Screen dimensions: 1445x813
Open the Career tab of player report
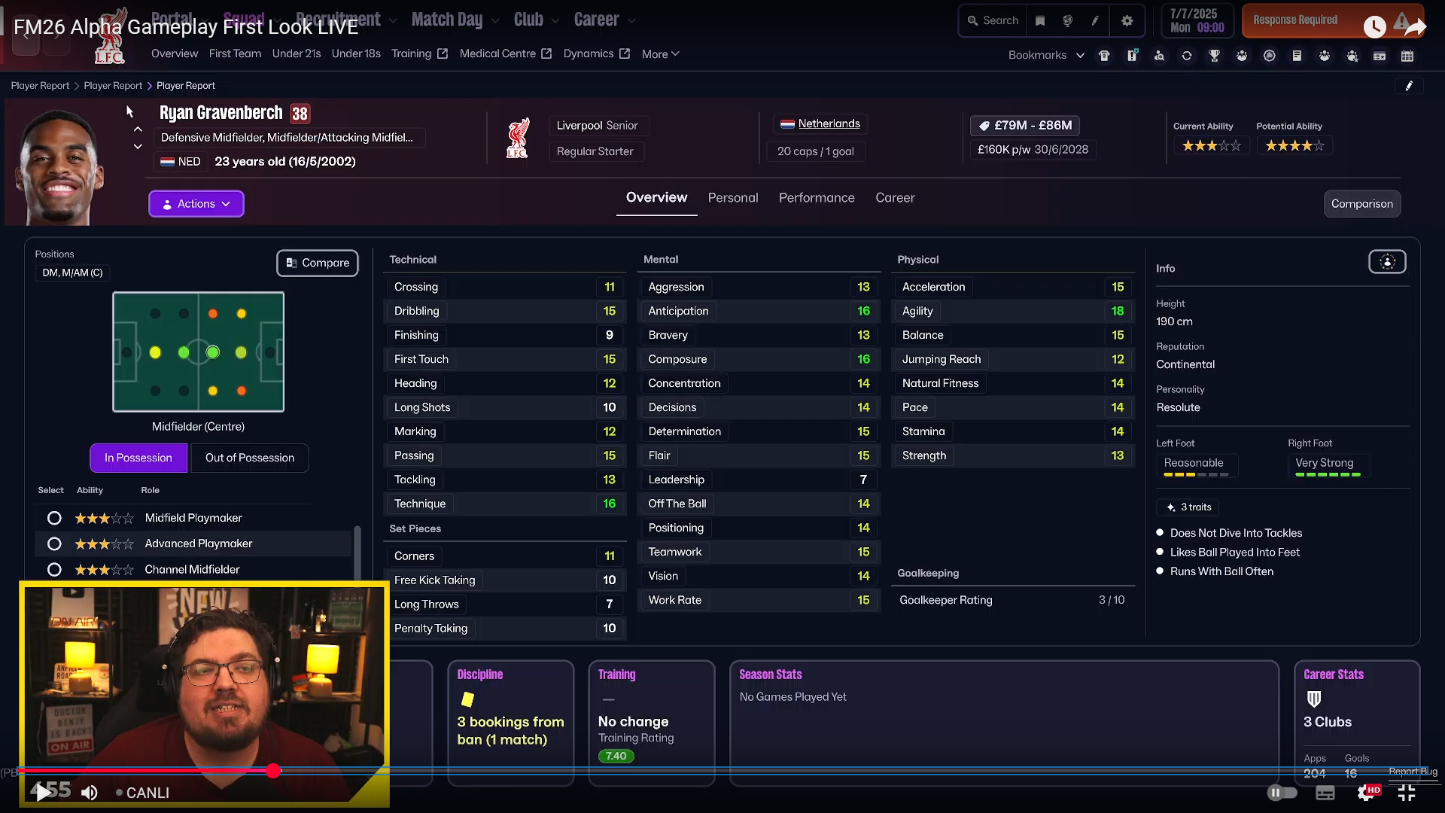895,198
